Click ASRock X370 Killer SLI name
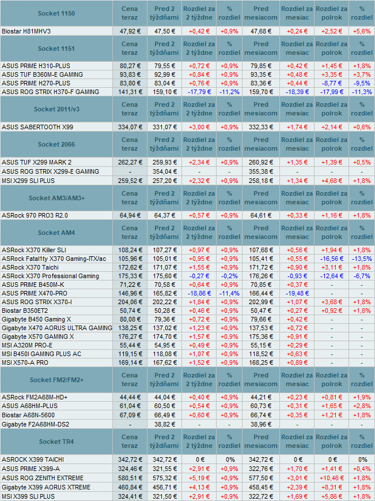 (34, 250)
